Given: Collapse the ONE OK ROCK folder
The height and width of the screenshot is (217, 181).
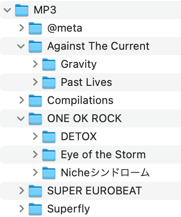Looking at the screenshot, I should (21, 118).
